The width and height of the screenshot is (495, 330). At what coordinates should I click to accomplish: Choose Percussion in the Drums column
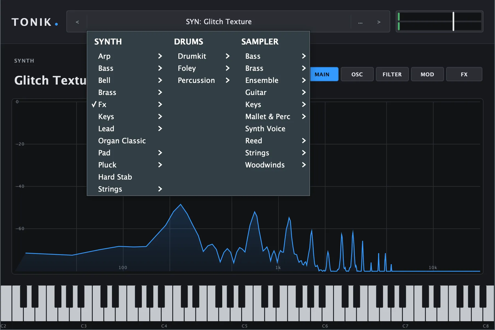click(196, 80)
